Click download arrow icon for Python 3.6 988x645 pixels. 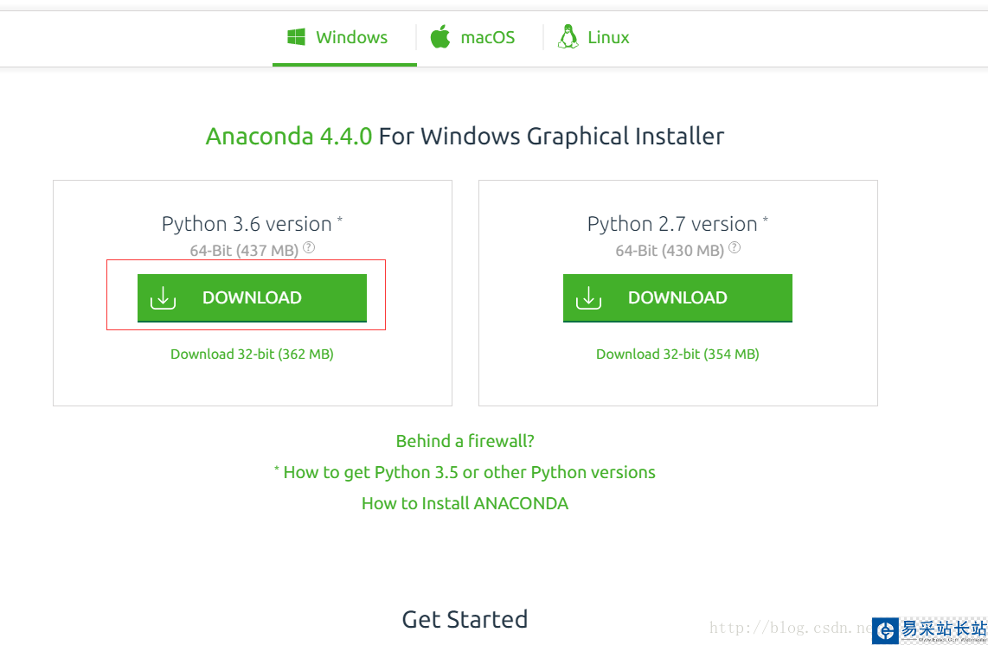point(163,297)
